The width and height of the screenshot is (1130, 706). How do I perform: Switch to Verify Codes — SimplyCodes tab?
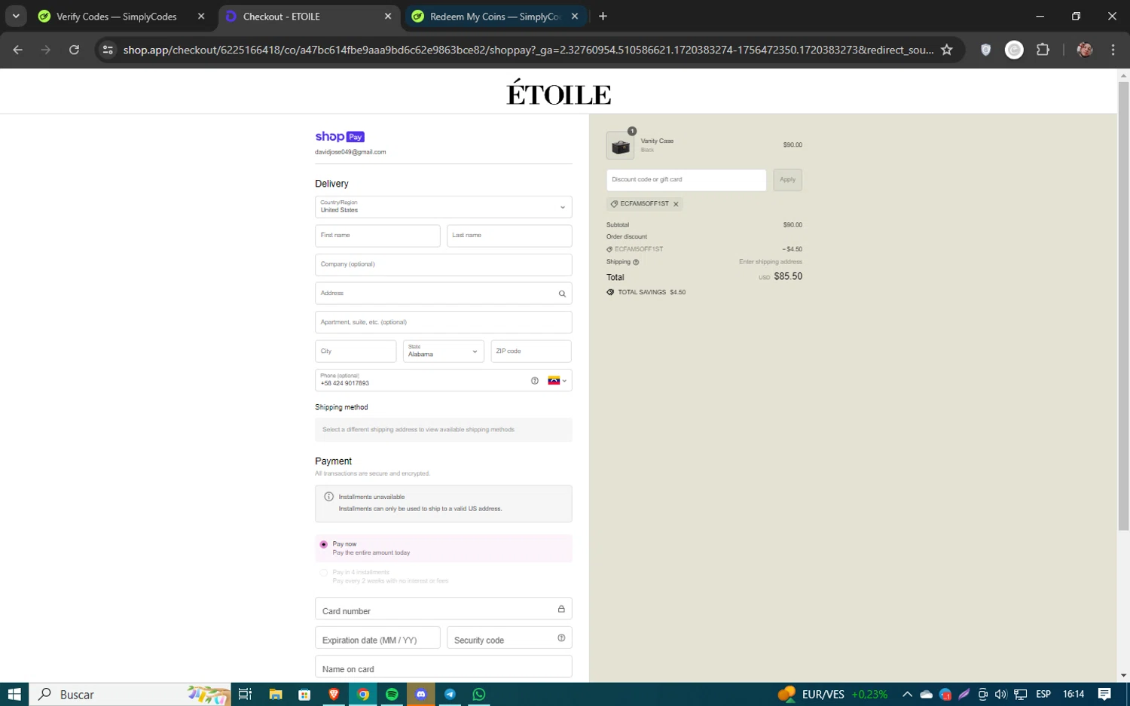pos(116,16)
